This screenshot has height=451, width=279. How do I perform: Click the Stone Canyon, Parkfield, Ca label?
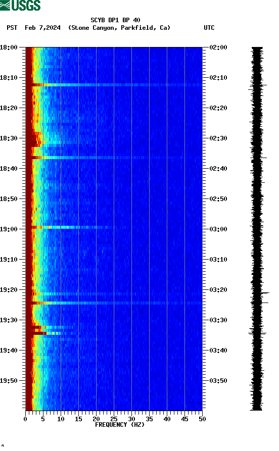119,28
